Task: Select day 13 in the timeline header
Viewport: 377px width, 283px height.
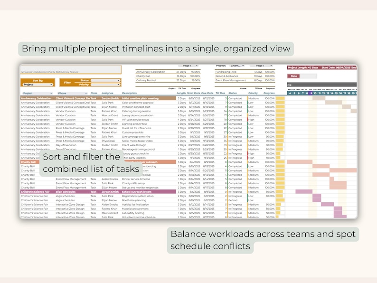Action: [328, 93]
